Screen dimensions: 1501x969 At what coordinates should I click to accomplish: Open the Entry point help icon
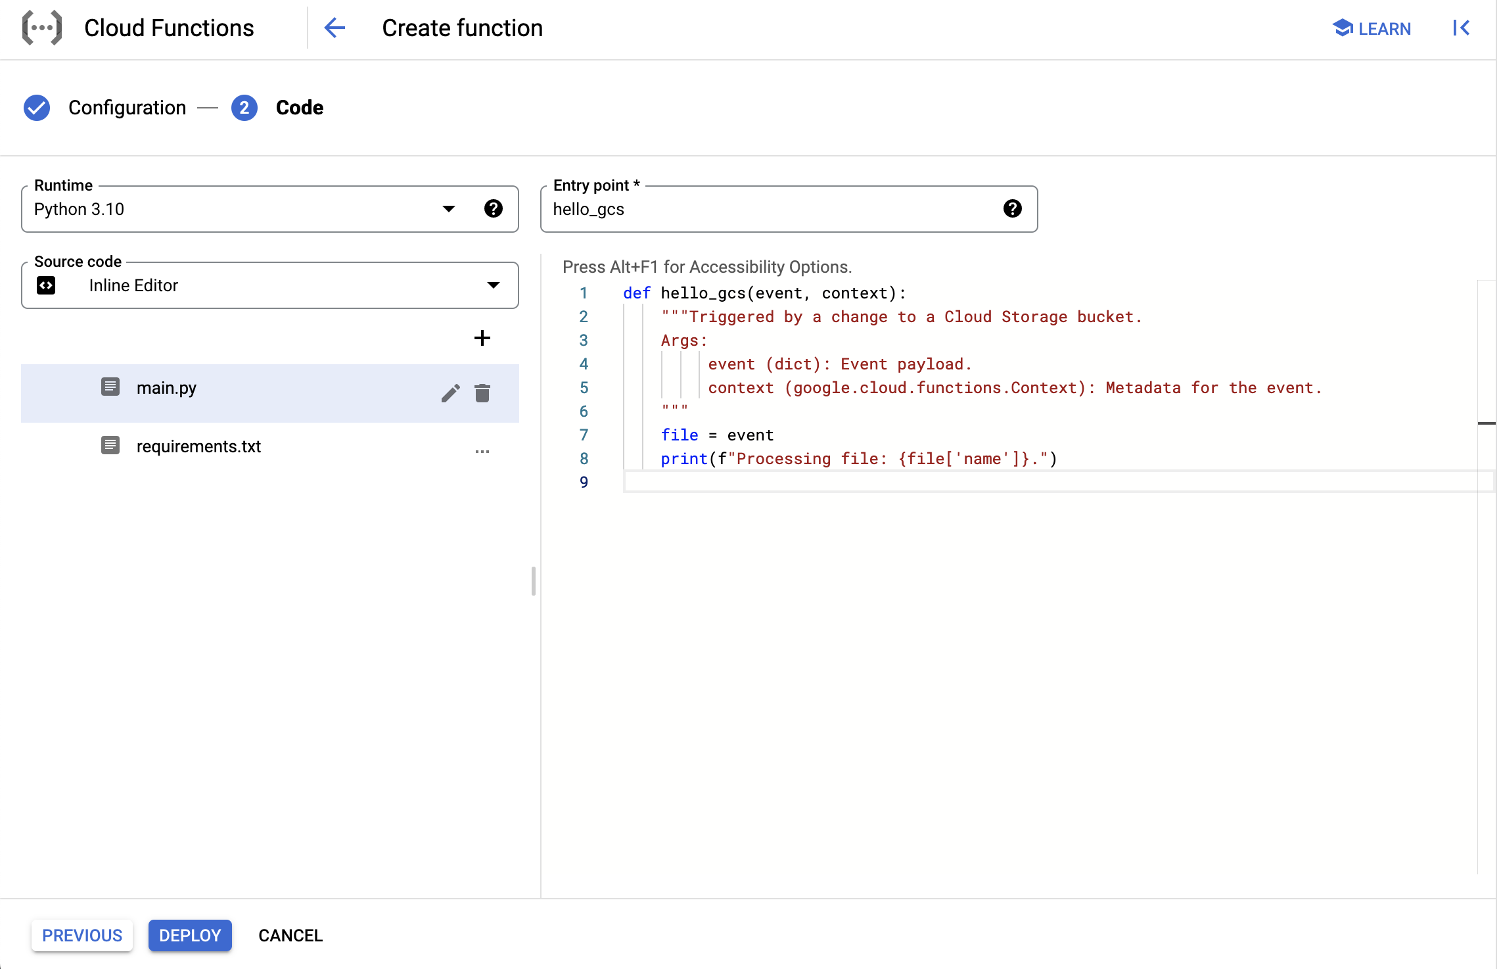click(1012, 209)
